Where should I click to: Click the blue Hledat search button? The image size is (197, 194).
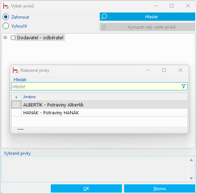pyautogui.click(x=147, y=16)
